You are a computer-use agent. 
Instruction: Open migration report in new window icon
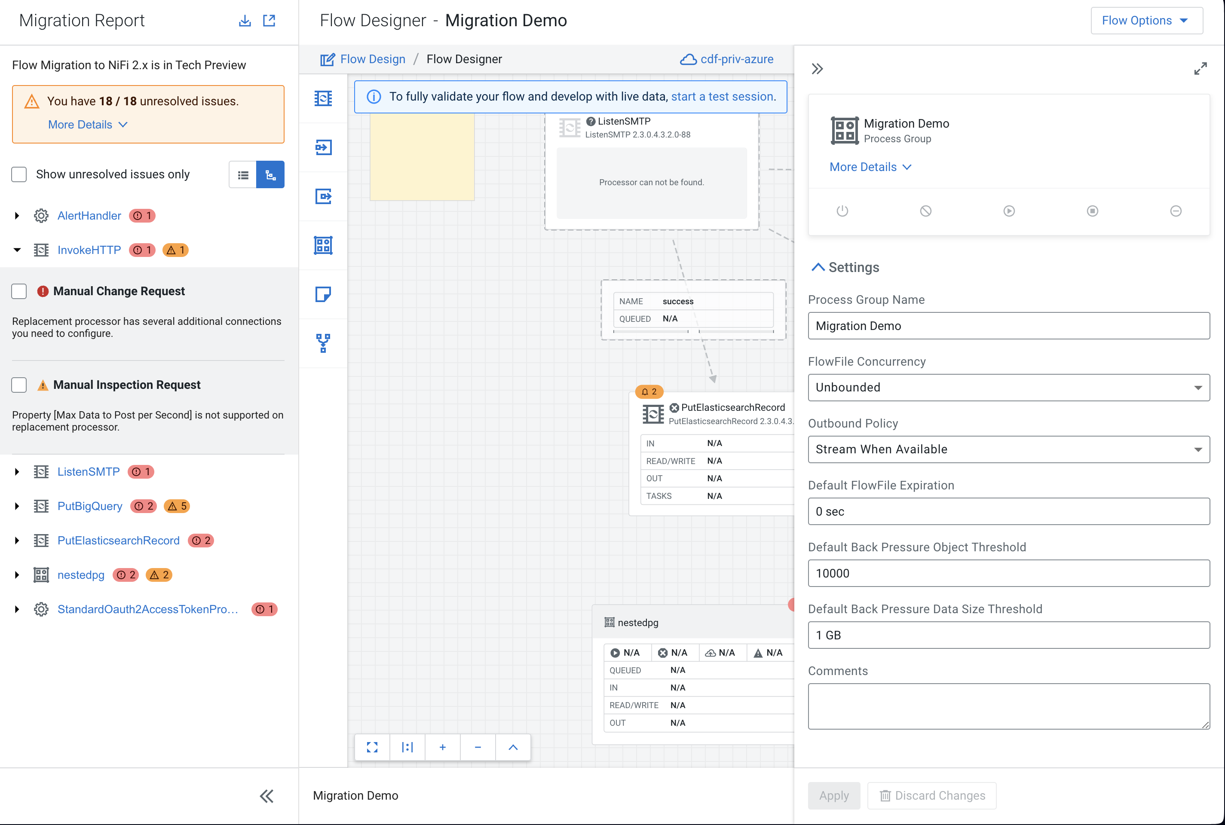269,21
